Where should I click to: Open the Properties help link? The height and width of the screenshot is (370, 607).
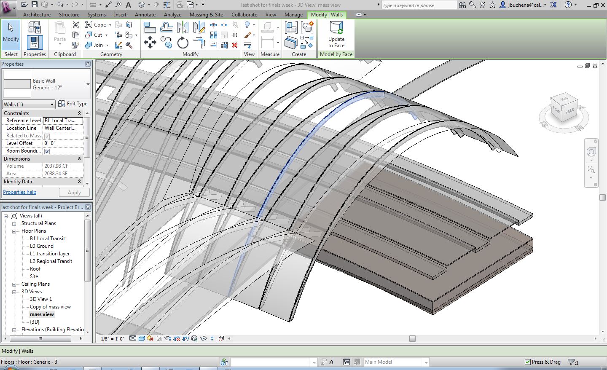20,192
